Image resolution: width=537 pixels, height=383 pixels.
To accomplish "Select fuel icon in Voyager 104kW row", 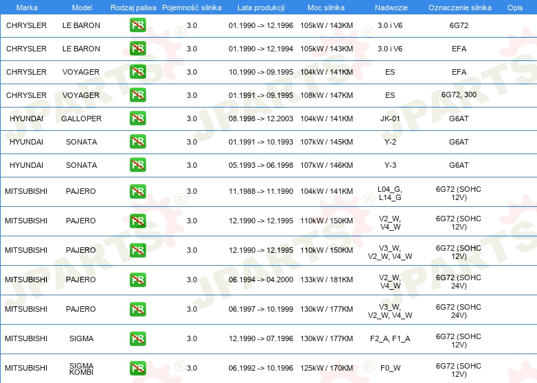I will [137, 72].
